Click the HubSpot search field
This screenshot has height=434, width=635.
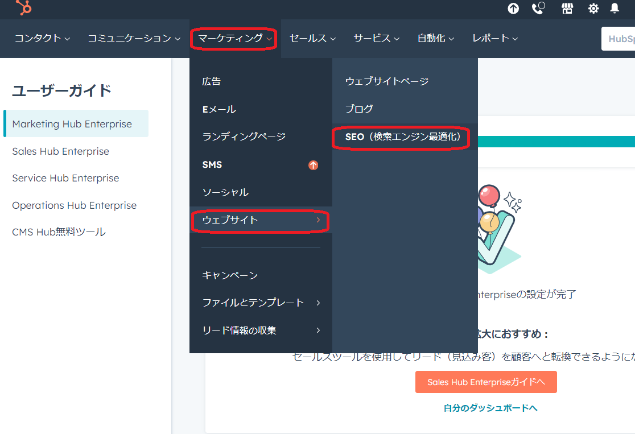click(618, 39)
